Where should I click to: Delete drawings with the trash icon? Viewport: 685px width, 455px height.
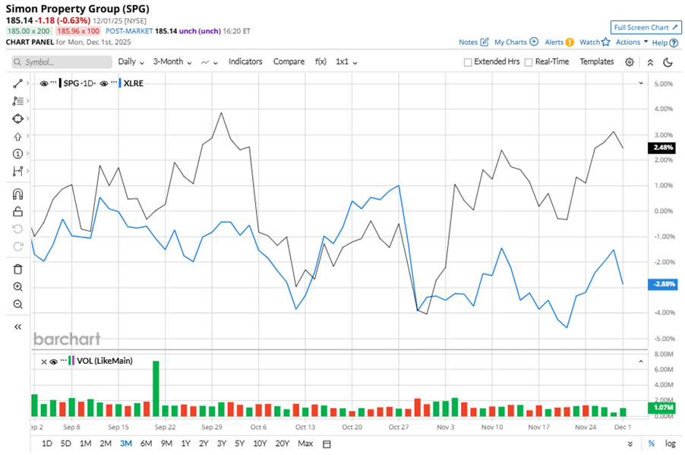[x=17, y=269]
